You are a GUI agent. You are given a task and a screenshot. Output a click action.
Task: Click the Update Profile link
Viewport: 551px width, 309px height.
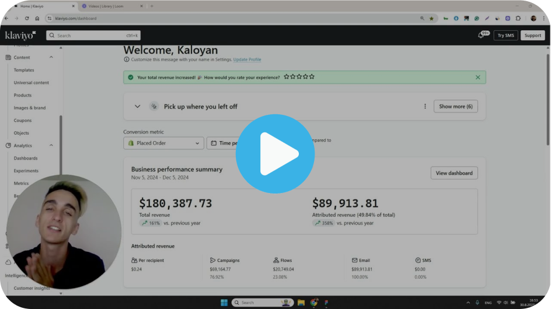pyautogui.click(x=247, y=59)
